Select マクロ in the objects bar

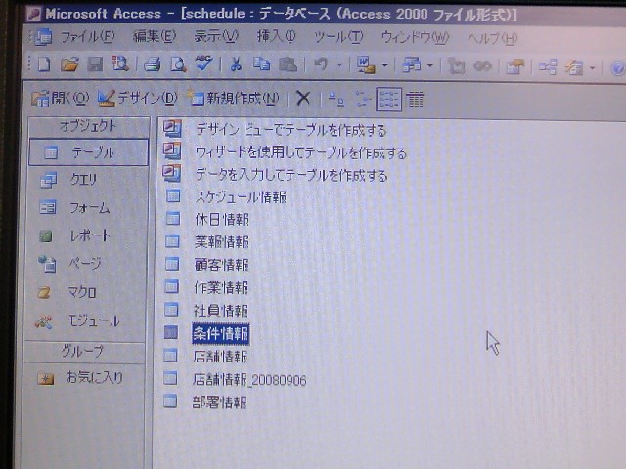tap(67, 293)
